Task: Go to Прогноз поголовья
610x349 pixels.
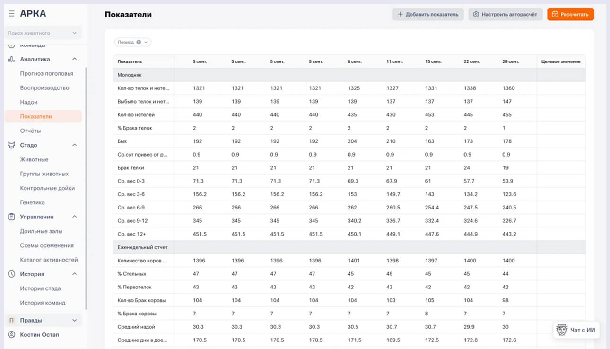Action: 46,73
